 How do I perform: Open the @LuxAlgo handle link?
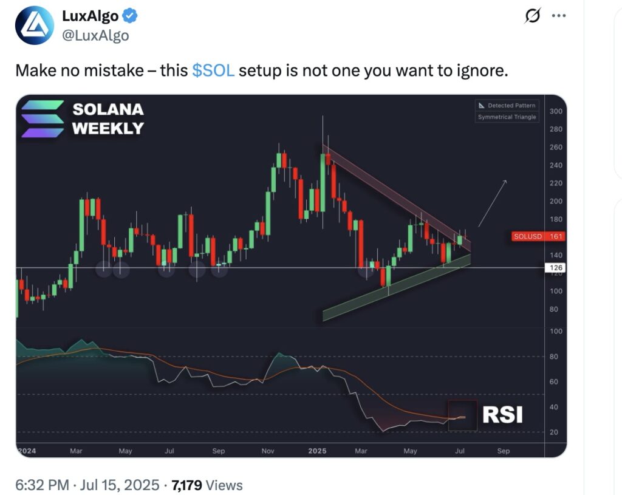[95, 35]
